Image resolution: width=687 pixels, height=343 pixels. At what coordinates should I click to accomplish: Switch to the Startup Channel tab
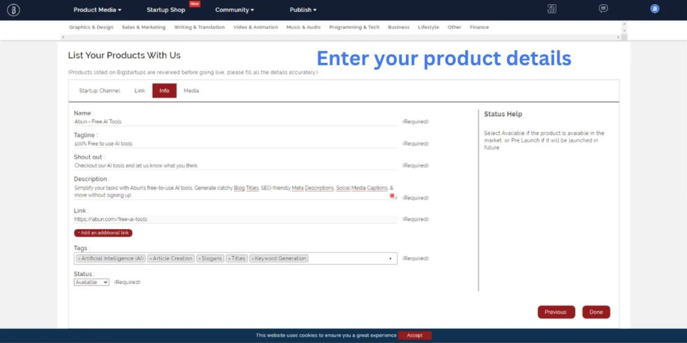[x=99, y=90]
